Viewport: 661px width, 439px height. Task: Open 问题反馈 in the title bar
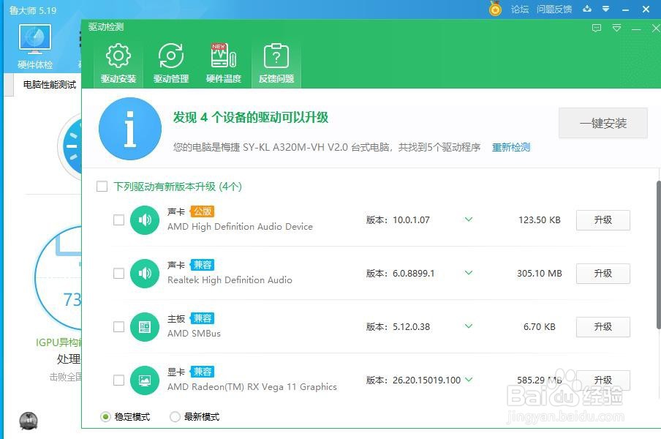tap(554, 10)
